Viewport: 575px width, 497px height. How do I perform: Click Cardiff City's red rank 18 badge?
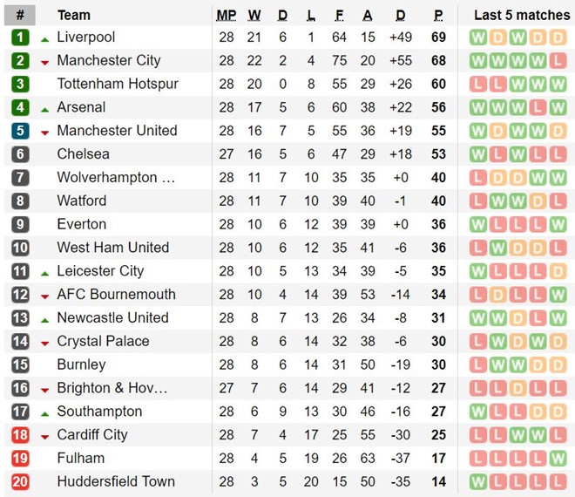tap(20, 435)
